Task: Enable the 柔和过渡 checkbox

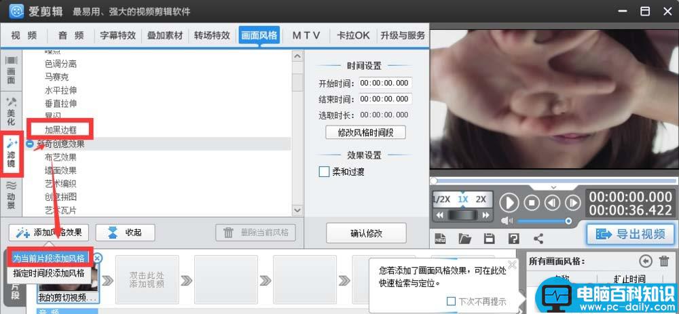Action: 324,172
